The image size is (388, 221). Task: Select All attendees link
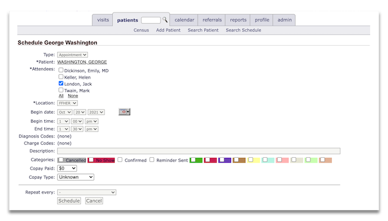click(61, 96)
